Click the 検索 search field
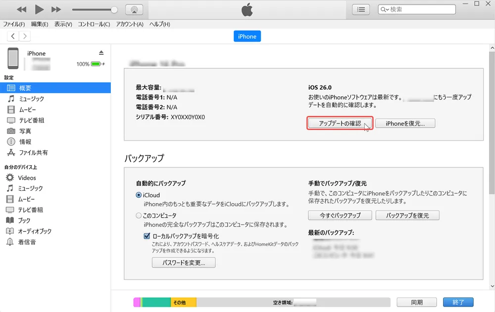Viewport: 495px width, 312px height. [x=417, y=9]
